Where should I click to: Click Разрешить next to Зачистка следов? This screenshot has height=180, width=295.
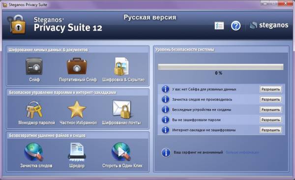pyautogui.click(x=271, y=100)
